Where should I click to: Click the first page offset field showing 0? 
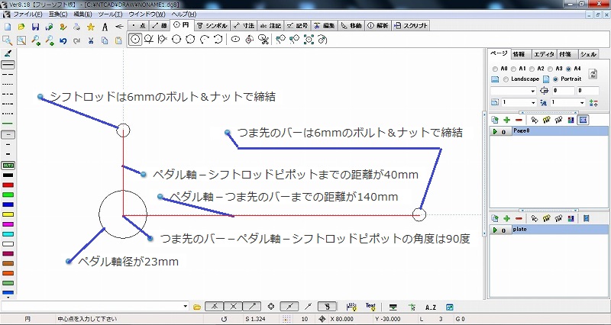click(x=561, y=90)
